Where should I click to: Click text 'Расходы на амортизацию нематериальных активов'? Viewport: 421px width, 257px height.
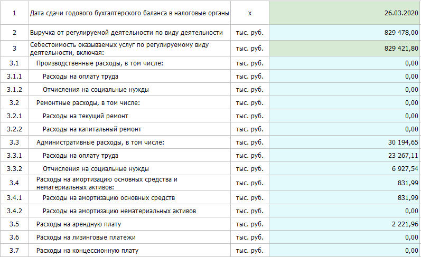[x=119, y=211]
